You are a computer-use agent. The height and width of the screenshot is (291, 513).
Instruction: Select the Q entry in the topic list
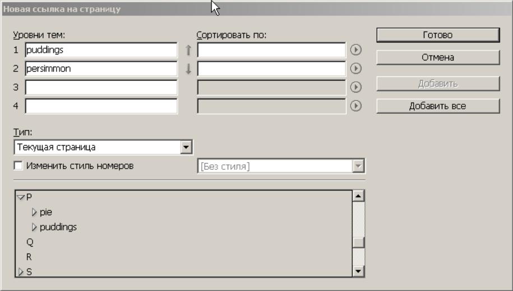point(30,242)
